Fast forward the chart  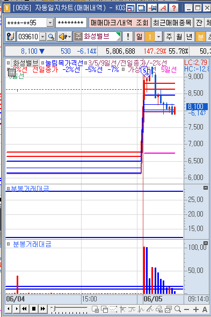[43, 309]
